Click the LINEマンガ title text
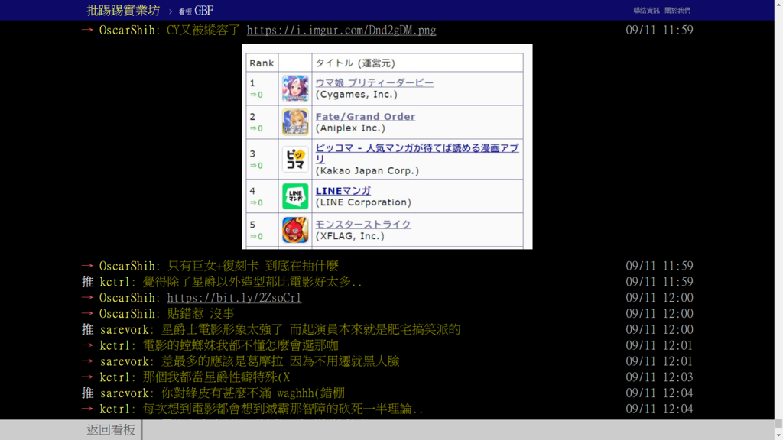This screenshot has width=783, height=440. coord(343,190)
